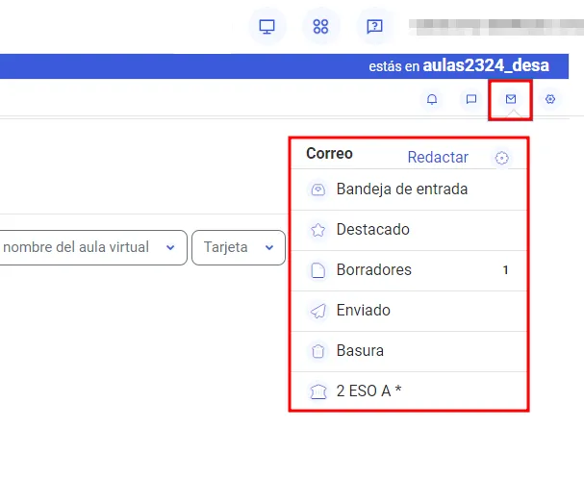Open Enviado sent folder
Viewport: 584px width, 479px height.
409,311
